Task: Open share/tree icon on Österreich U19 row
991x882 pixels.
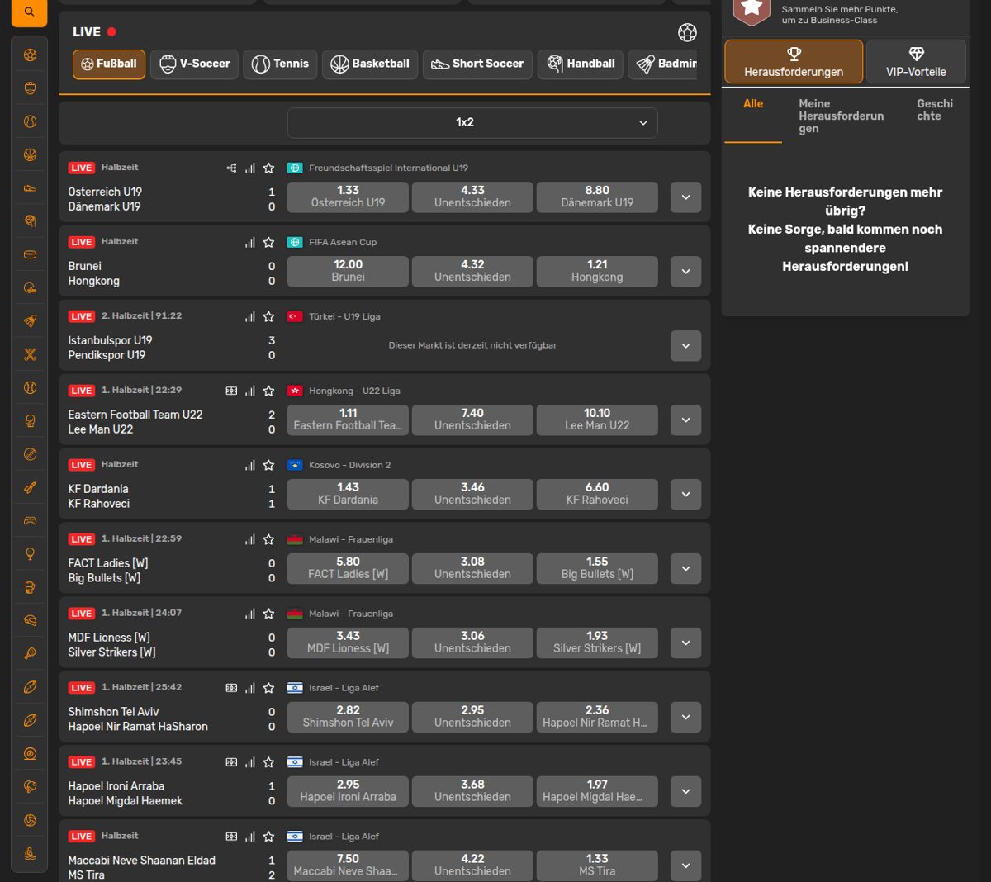Action: coord(231,168)
